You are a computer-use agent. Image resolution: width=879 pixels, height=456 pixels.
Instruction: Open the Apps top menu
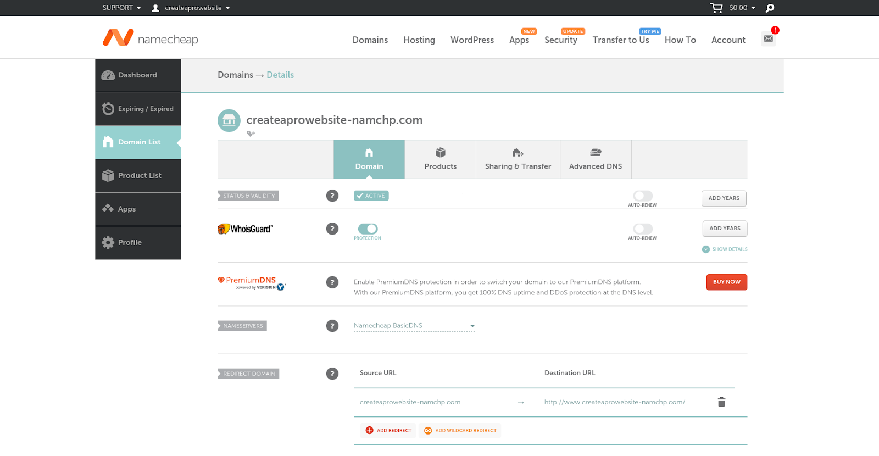pos(519,40)
